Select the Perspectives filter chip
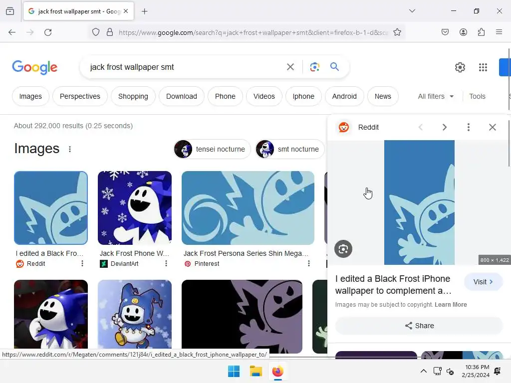511x383 pixels. pos(80,96)
